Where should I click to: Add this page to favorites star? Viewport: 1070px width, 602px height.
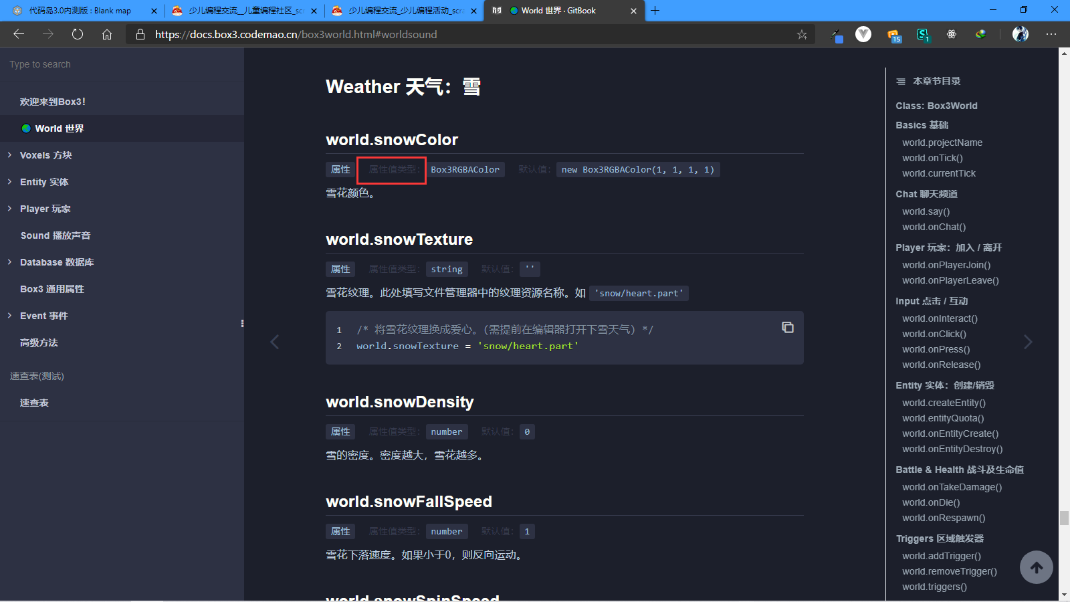802,34
